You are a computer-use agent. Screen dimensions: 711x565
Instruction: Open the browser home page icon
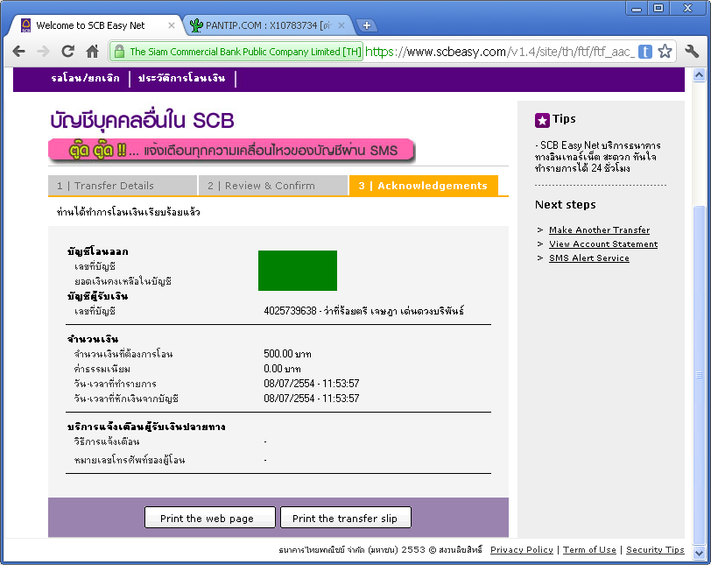(x=93, y=51)
